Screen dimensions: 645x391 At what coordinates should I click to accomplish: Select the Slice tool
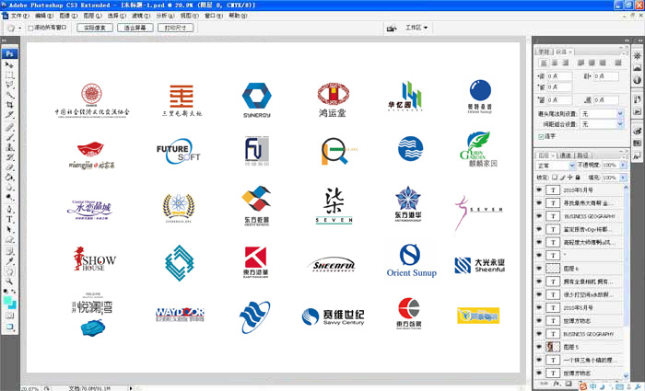9,115
